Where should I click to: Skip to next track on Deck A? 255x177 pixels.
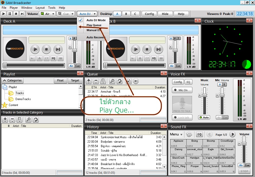(58, 49)
